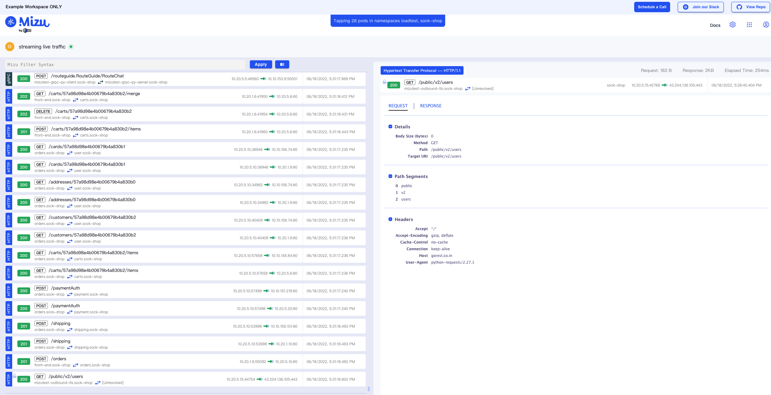
Task: Open the Join our Slack link
Action: (700, 7)
